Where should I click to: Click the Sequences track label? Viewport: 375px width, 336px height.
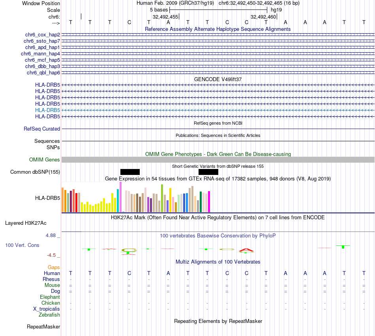point(47,141)
